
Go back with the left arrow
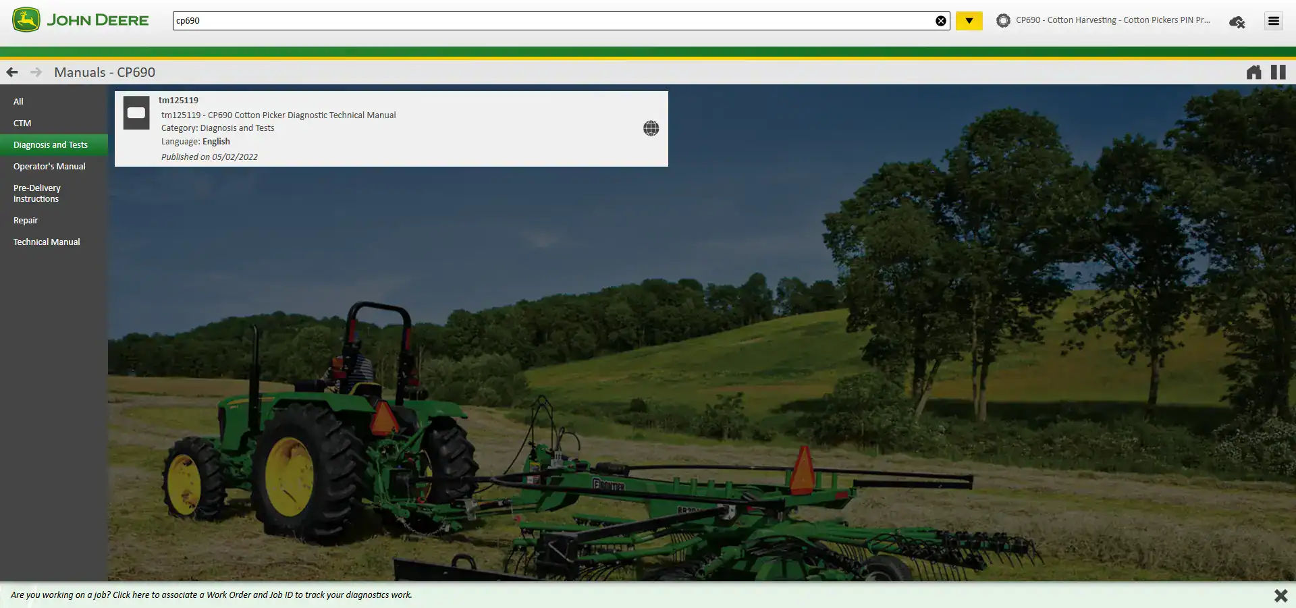(12, 72)
